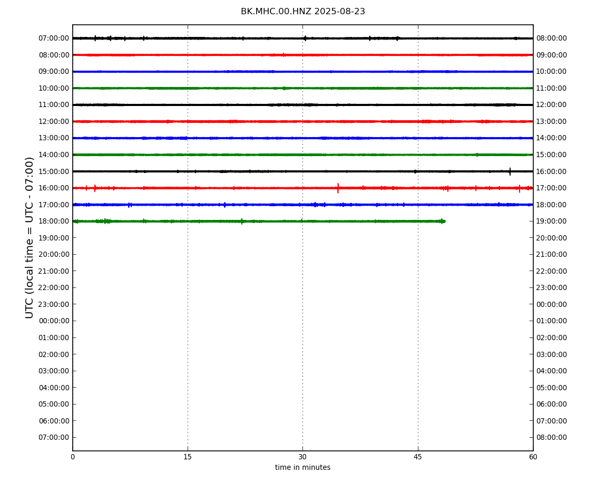Select the x-axis tick label 30
606x501 pixels.
pos(302,457)
